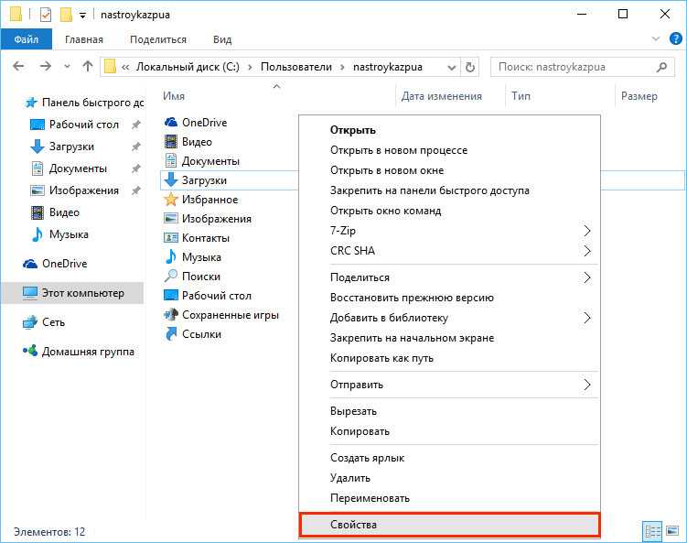
Task: Expand the 'CRC SHA' submenu
Action: (x=449, y=251)
